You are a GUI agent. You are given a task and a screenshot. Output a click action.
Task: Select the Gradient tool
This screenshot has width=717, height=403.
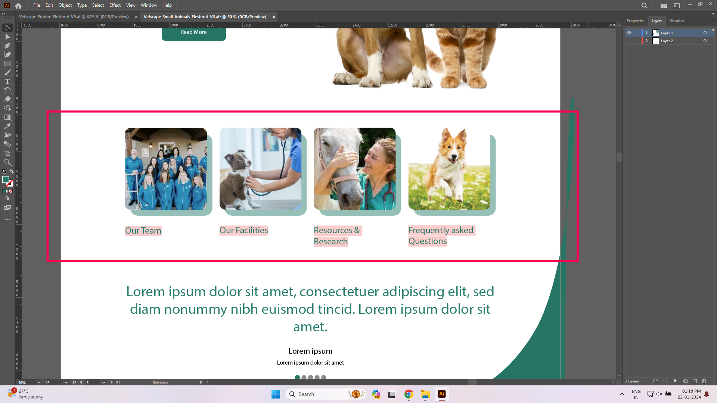pyautogui.click(x=7, y=117)
